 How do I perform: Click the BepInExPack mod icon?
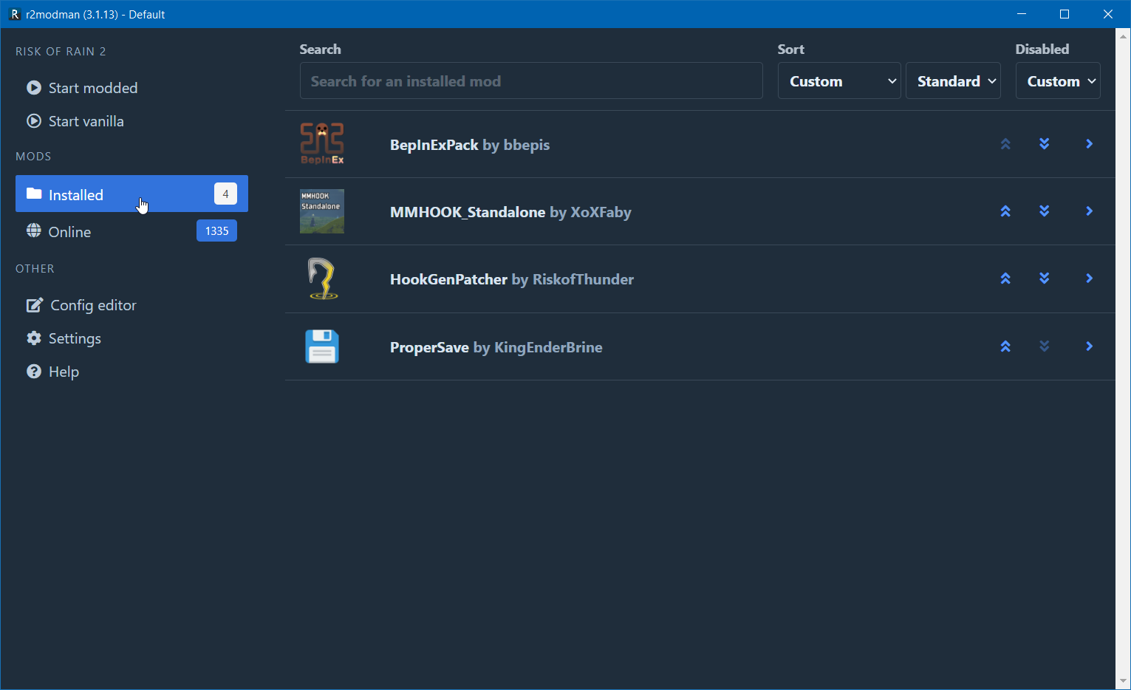(x=322, y=144)
